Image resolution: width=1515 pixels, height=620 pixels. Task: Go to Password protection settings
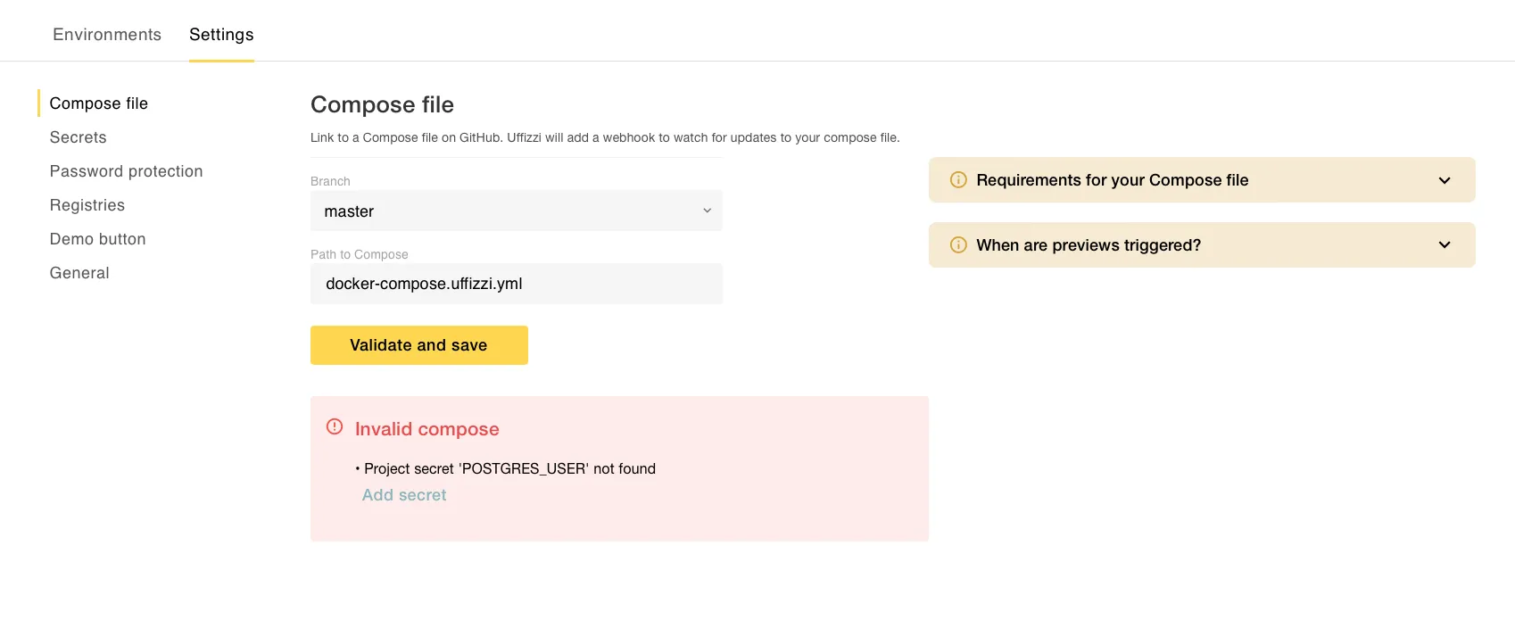[x=127, y=171]
